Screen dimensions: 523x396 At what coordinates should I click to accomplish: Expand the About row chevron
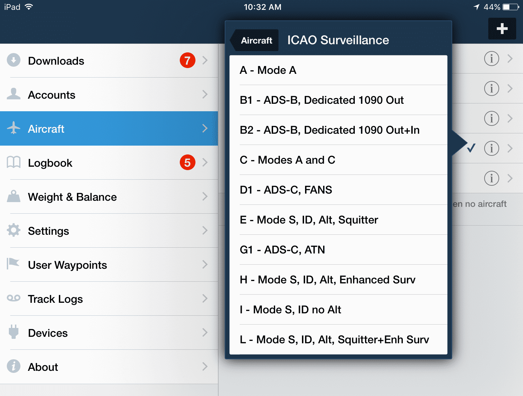click(x=205, y=366)
